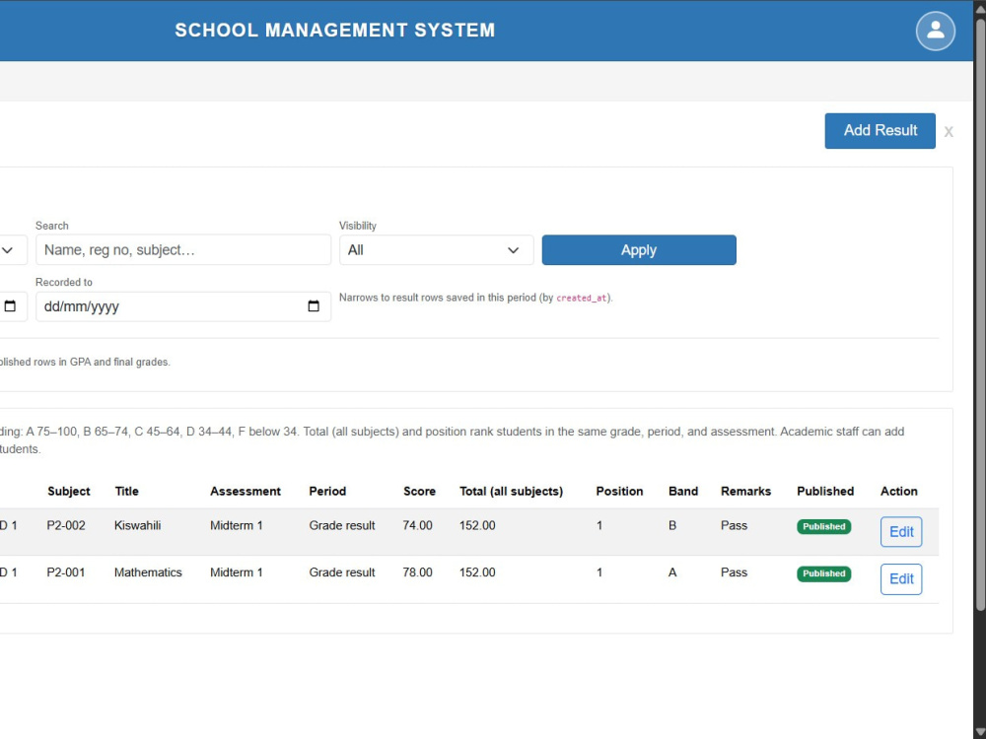
Task: Click the Published column header
Action: [x=825, y=492]
